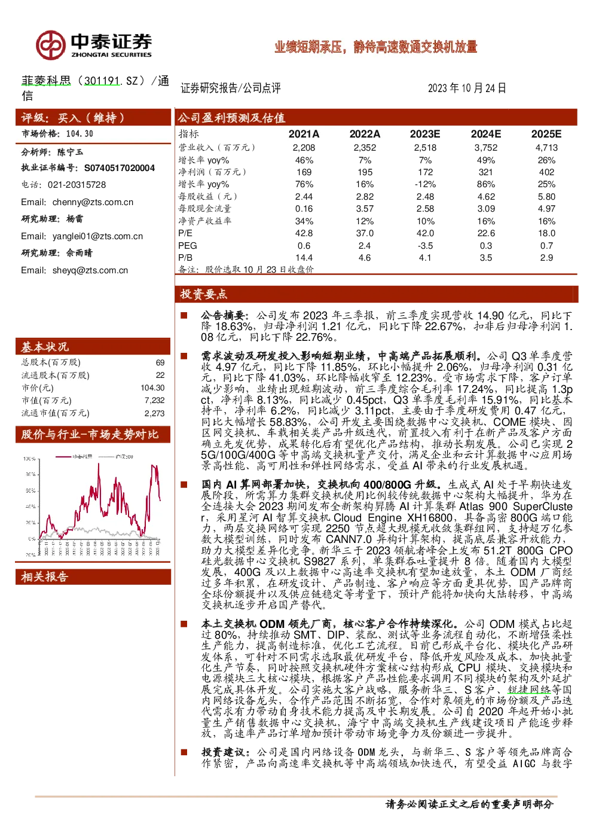Click the stock price trend chart
The height and width of the screenshot is (839, 593).
pos(93,505)
